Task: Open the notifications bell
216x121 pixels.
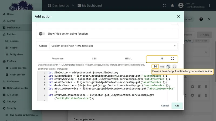Action: click(x=172, y=5)
